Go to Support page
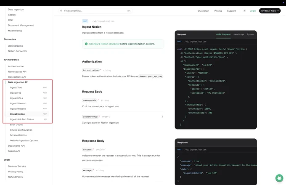The height and width of the screenshot is (185, 286). tap(231, 11)
